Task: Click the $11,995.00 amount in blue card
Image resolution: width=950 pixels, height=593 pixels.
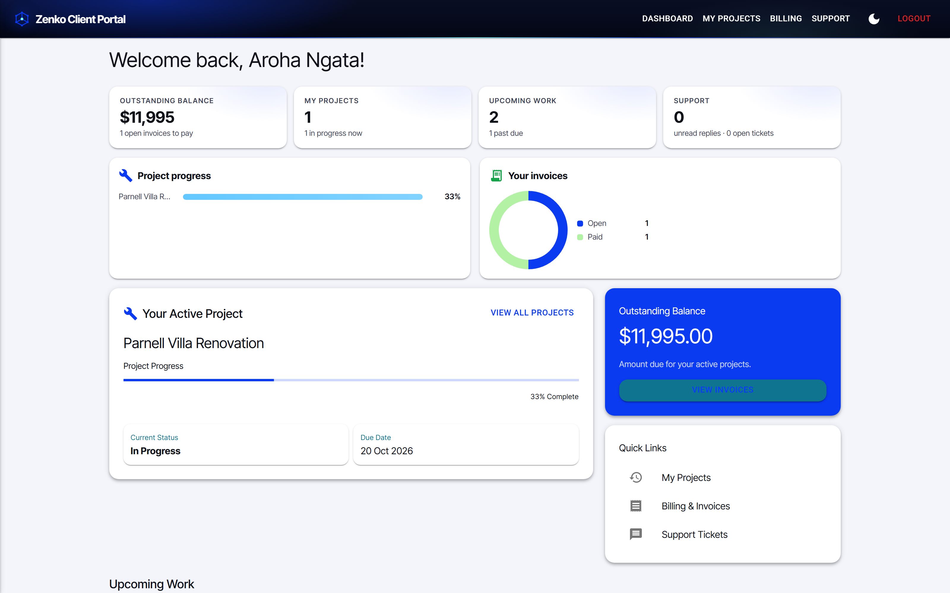Action: tap(665, 336)
